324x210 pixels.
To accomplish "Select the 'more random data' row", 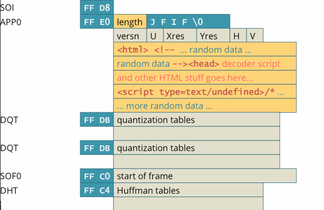I will (205, 106).
